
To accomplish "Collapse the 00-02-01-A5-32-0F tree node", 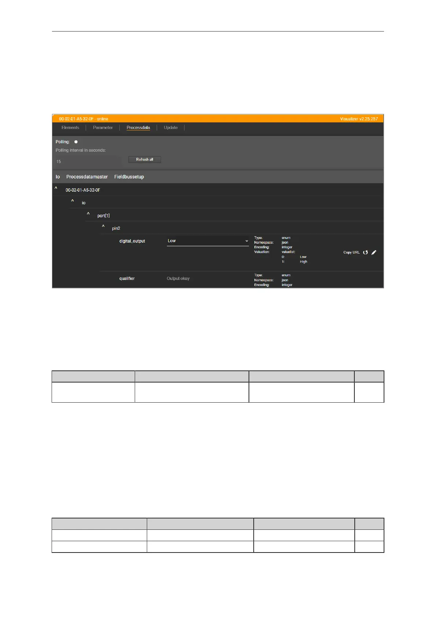I will coord(56,188).
